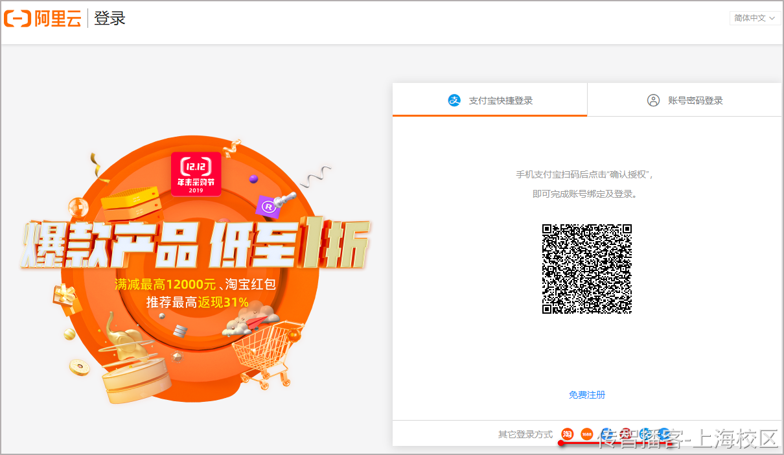Click the 其它登录方式 label
Image resolution: width=784 pixels, height=455 pixels.
click(525, 434)
